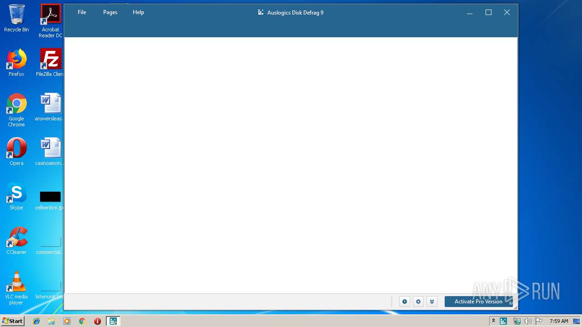Image resolution: width=582 pixels, height=327 pixels.
Task: Open the settings gear icon in Disk Defrag
Action: [418, 302]
